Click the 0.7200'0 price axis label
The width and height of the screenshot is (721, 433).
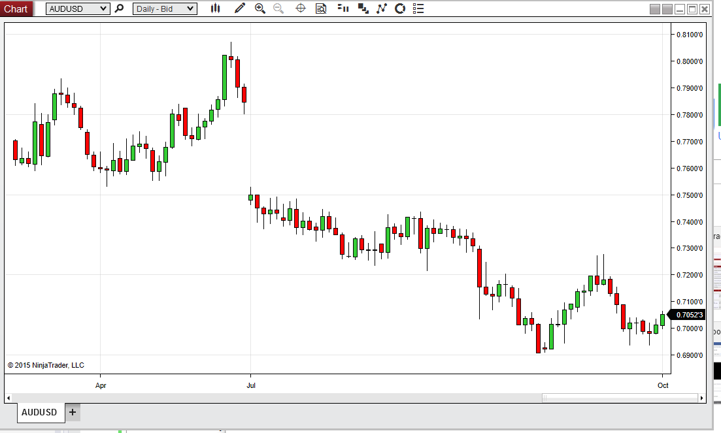(x=689, y=274)
